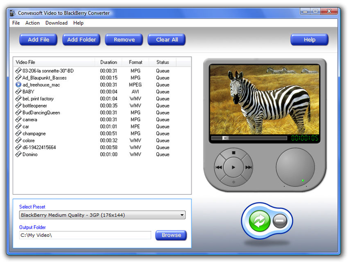Screen dimensions: 349x263
Task: Click the green Convert start icon
Action: (260, 220)
